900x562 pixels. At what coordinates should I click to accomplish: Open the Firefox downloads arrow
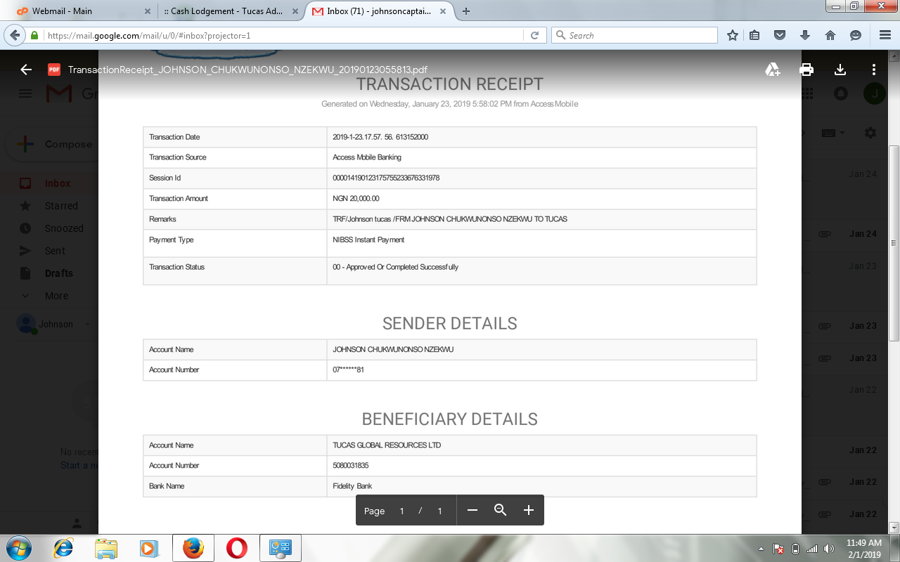[x=805, y=35]
